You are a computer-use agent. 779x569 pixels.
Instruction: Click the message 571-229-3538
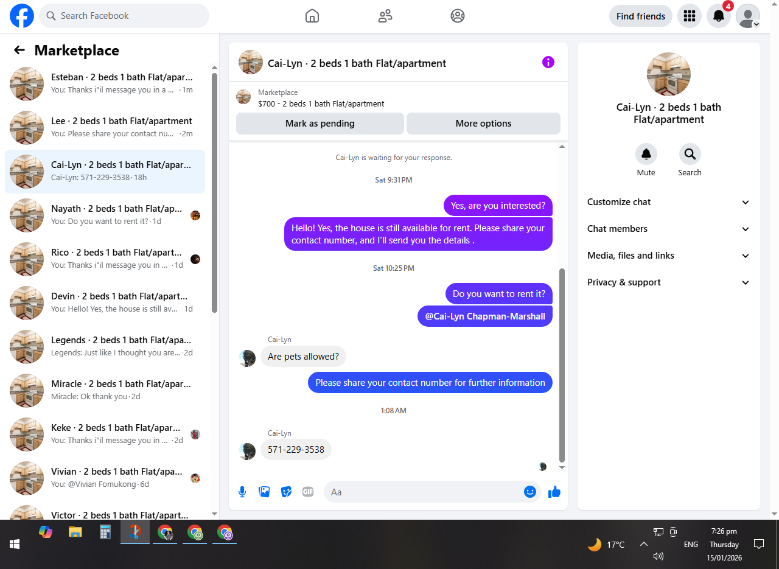[x=296, y=450]
